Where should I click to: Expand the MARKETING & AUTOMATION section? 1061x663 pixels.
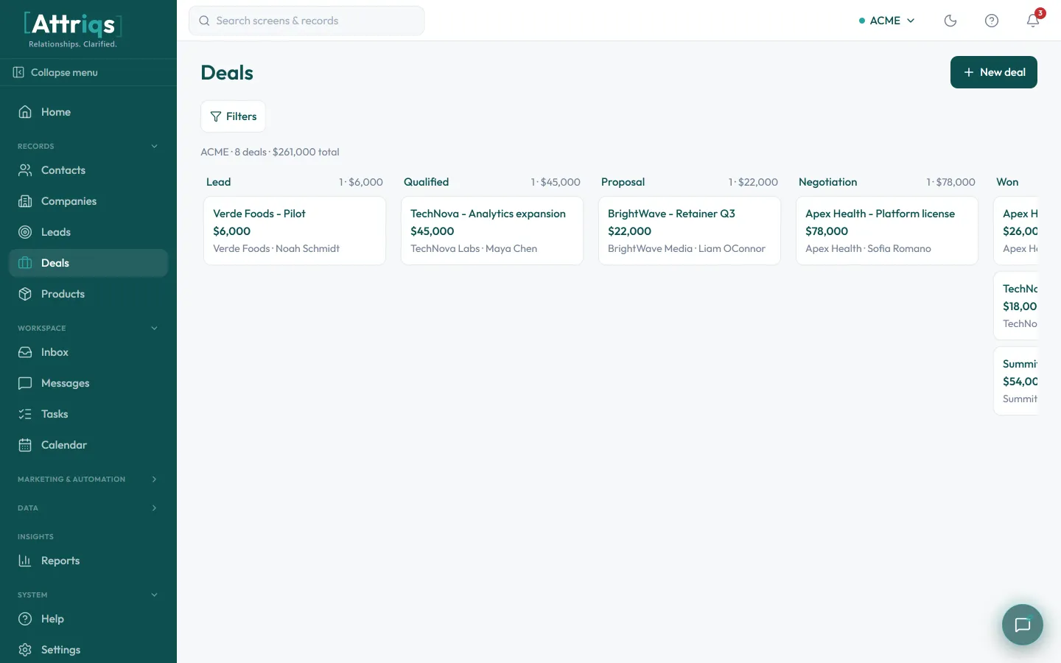pyautogui.click(x=88, y=479)
